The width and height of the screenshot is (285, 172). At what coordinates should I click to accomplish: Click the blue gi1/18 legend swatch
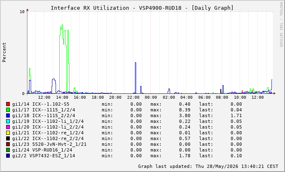tap(8, 115)
